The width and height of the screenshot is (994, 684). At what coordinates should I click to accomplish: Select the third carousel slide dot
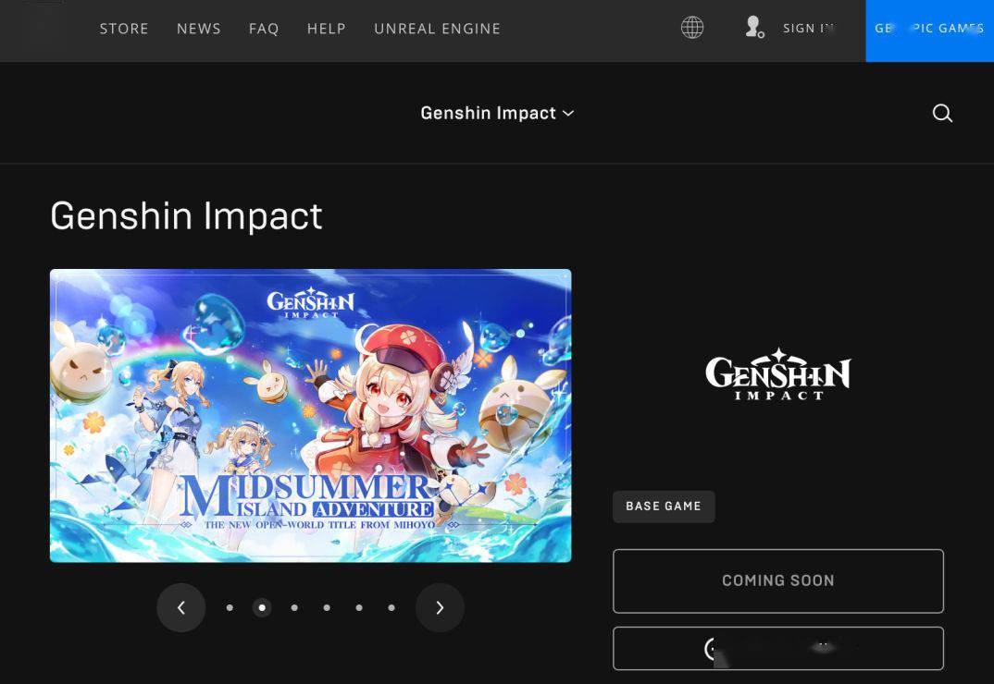[x=294, y=608]
